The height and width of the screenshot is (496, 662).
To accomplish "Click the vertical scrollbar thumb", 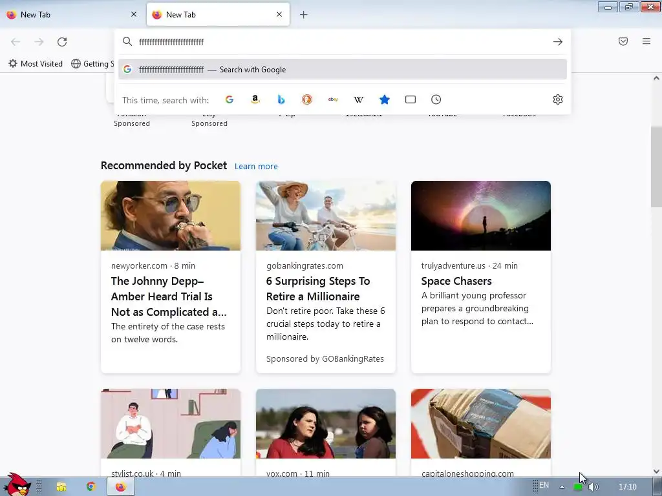I will (656, 167).
